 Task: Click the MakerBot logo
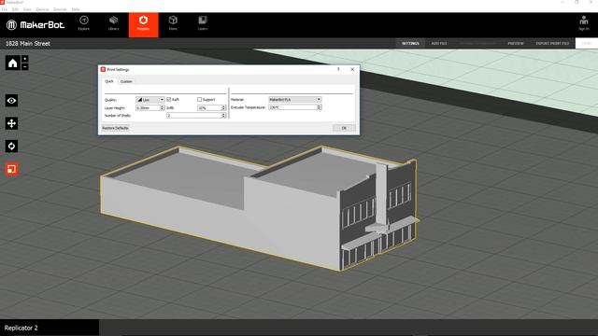point(36,25)
